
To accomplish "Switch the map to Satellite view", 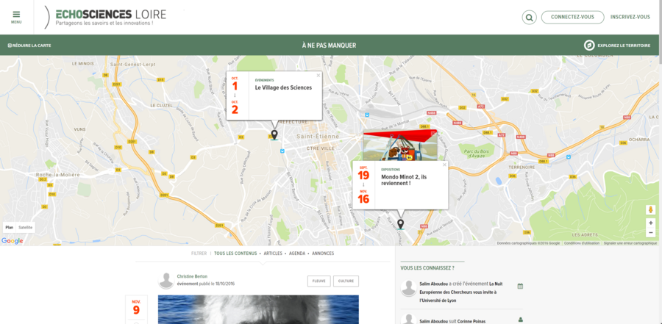I will tap(26, 227).
